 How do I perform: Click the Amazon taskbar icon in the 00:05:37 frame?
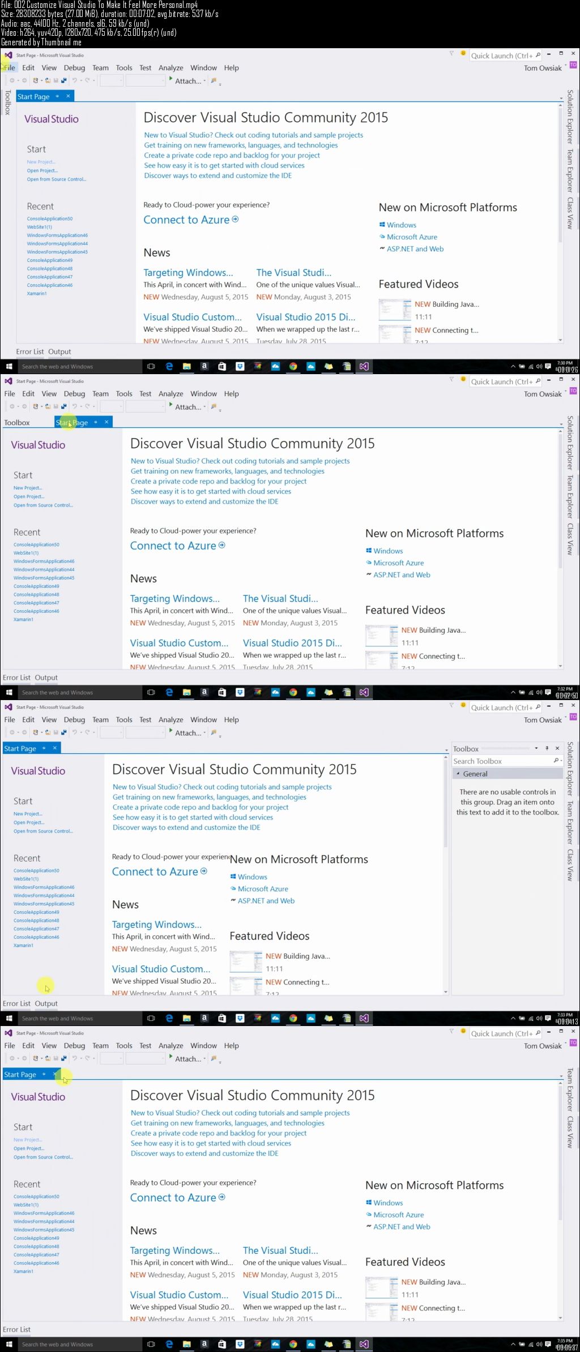click(204, 1344)
